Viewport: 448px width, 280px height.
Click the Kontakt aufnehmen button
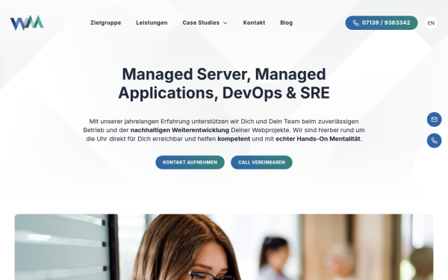[190, 162]
